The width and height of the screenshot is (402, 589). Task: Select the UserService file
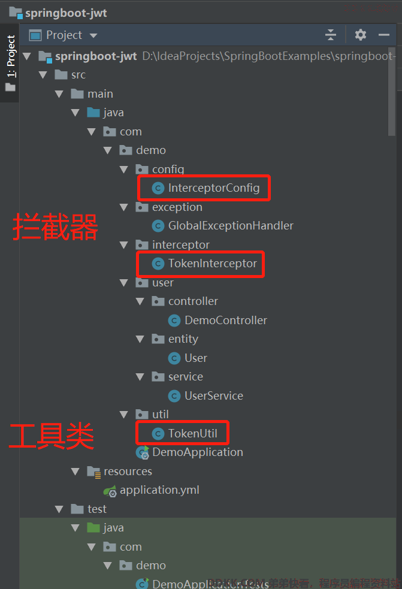click(x=205, y=396)
